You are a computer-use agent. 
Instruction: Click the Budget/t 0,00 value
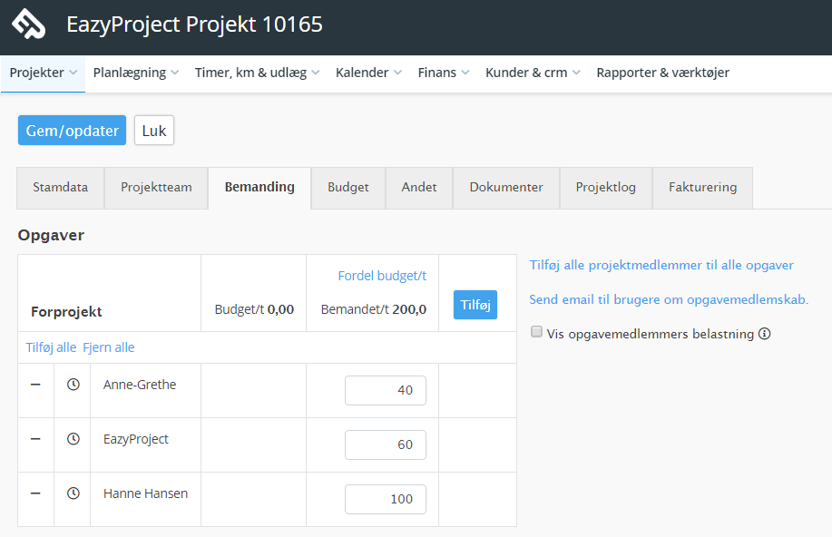coord(254,309)
